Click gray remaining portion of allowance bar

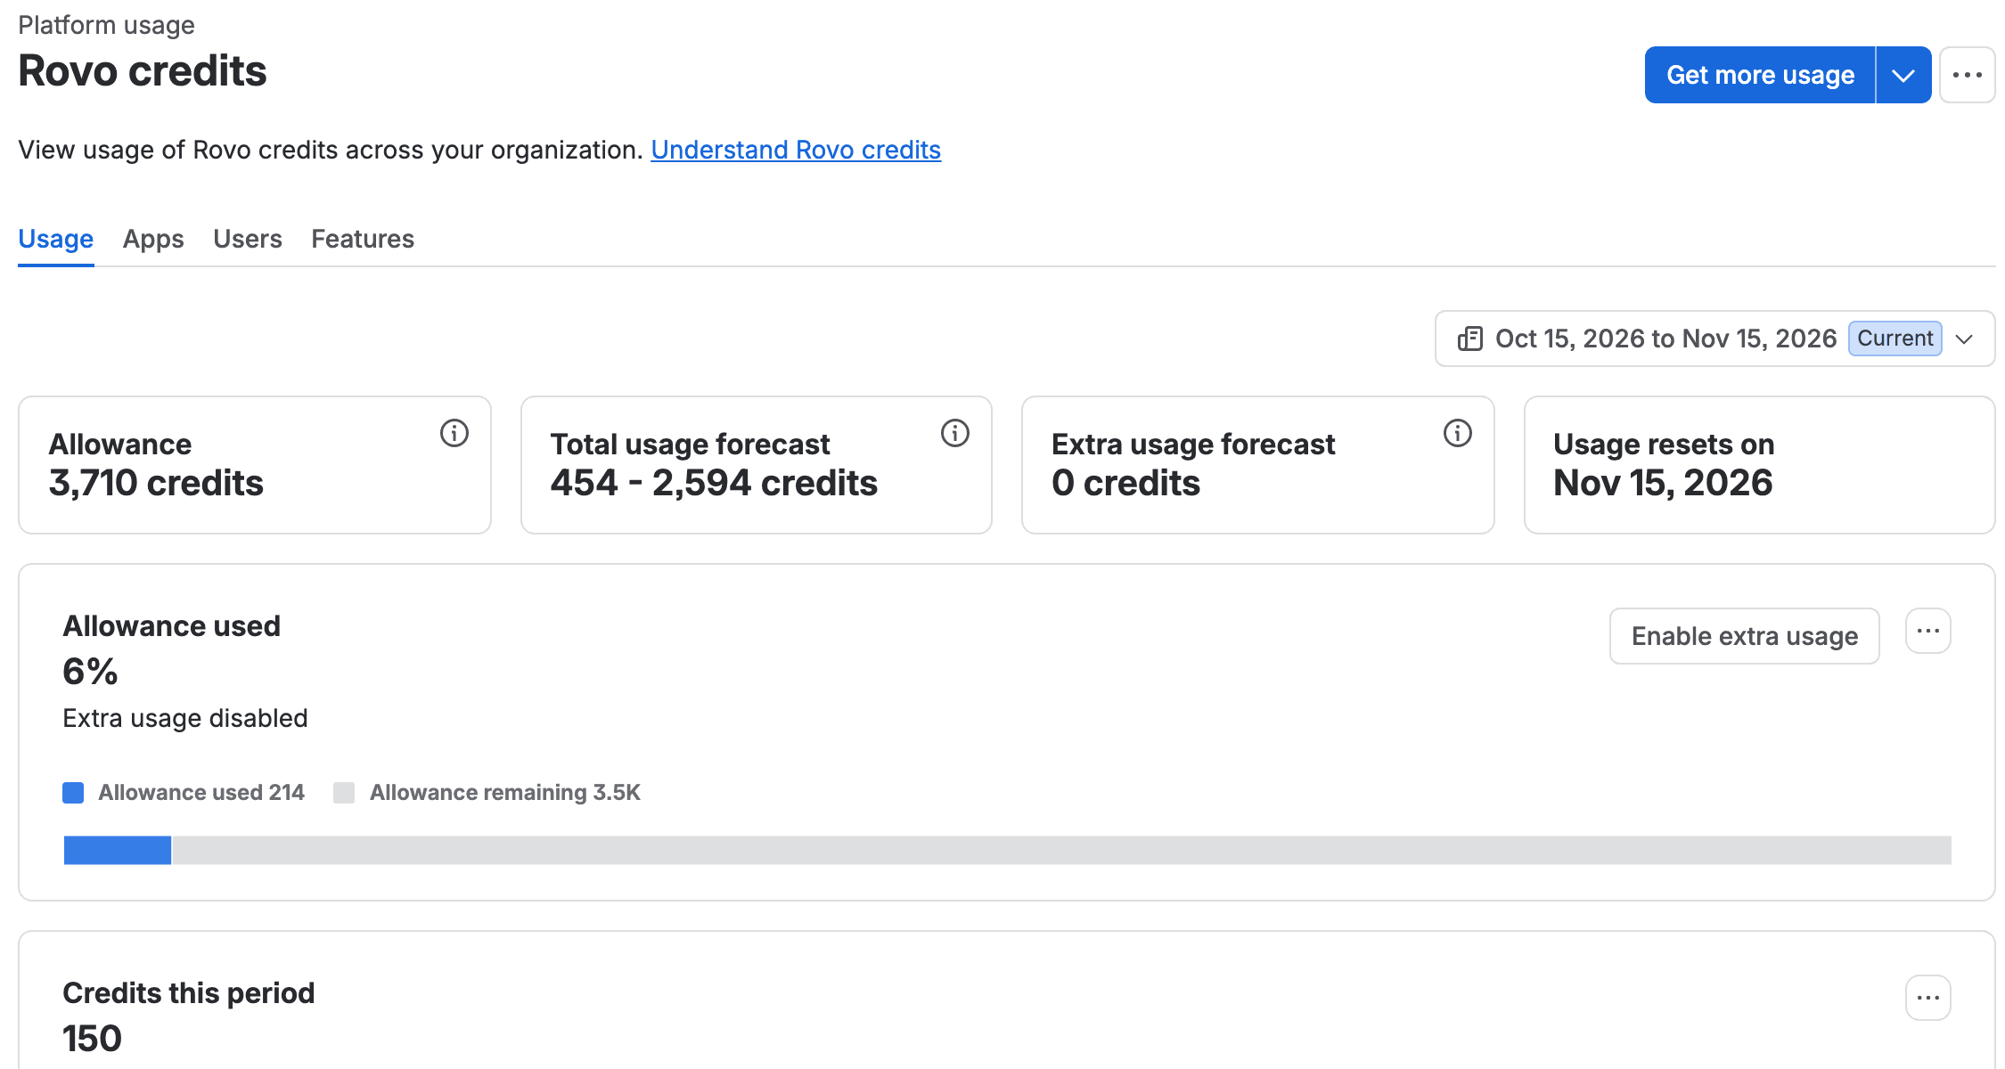point(1062,850)
